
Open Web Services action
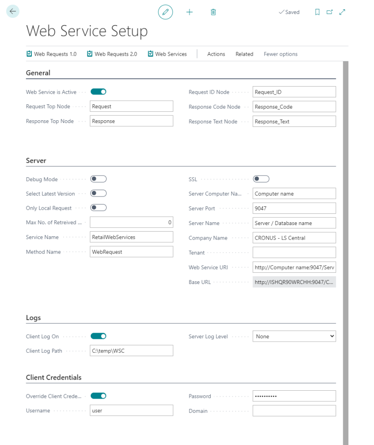coord(167,54)
